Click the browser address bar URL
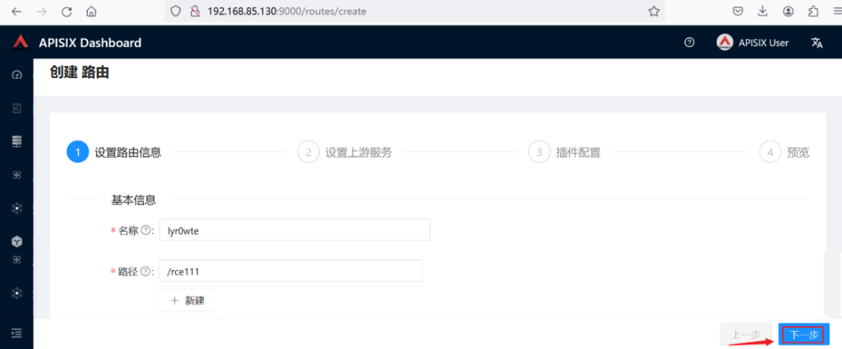Image resolution: width=842 pixels, height=349 pixels. 287,11
